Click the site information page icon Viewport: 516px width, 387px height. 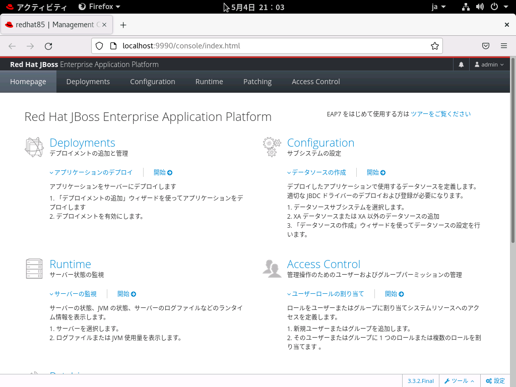point(113,46)
